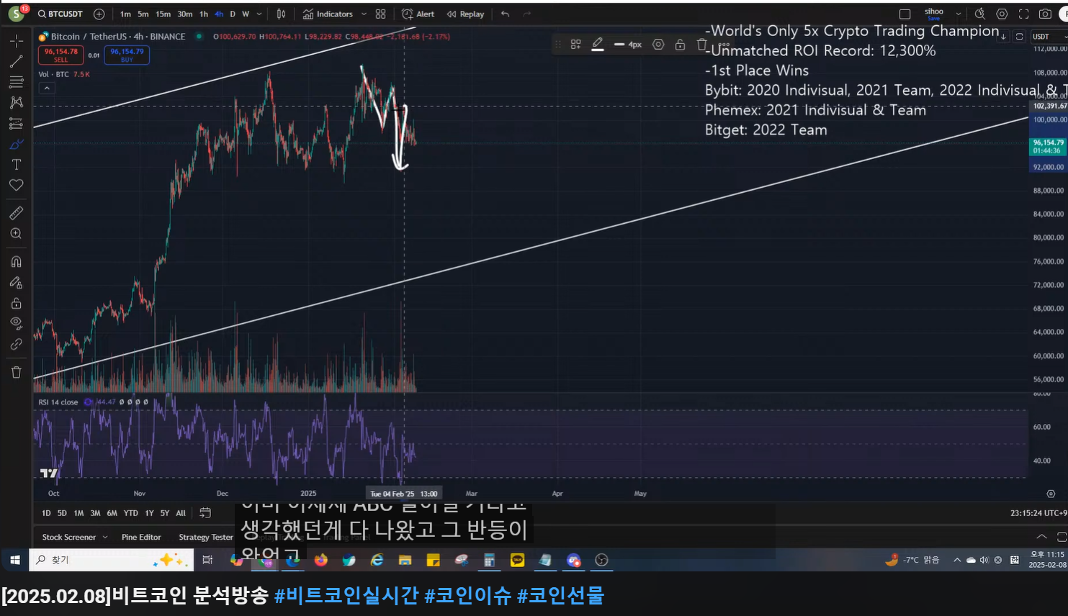
Task: Select the zoom in tool
Action: click(x=16, y=234)
